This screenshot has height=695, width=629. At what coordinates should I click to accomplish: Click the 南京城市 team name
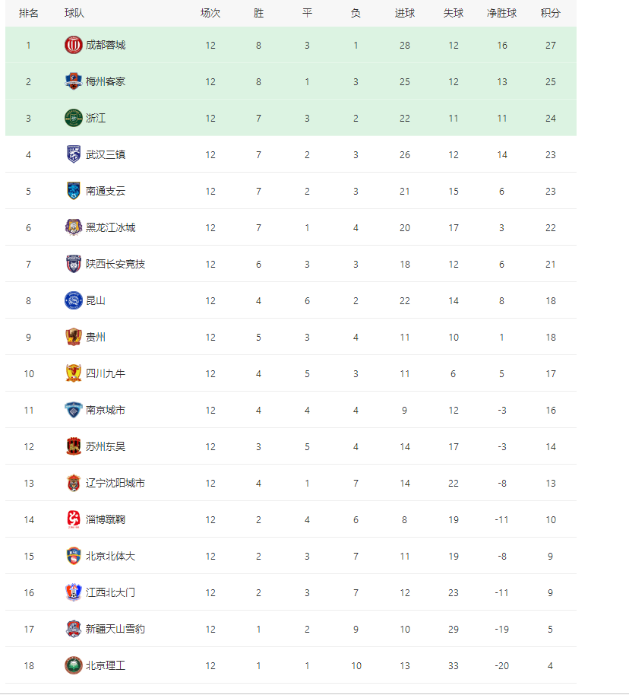106,410
